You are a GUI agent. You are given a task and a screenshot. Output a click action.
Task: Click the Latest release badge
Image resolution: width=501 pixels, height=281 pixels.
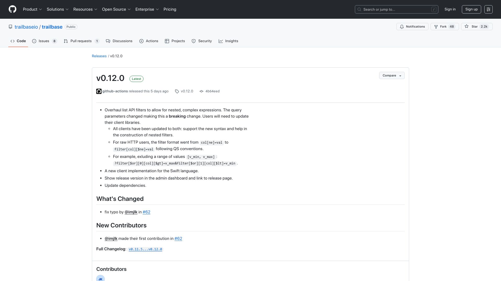136,79
